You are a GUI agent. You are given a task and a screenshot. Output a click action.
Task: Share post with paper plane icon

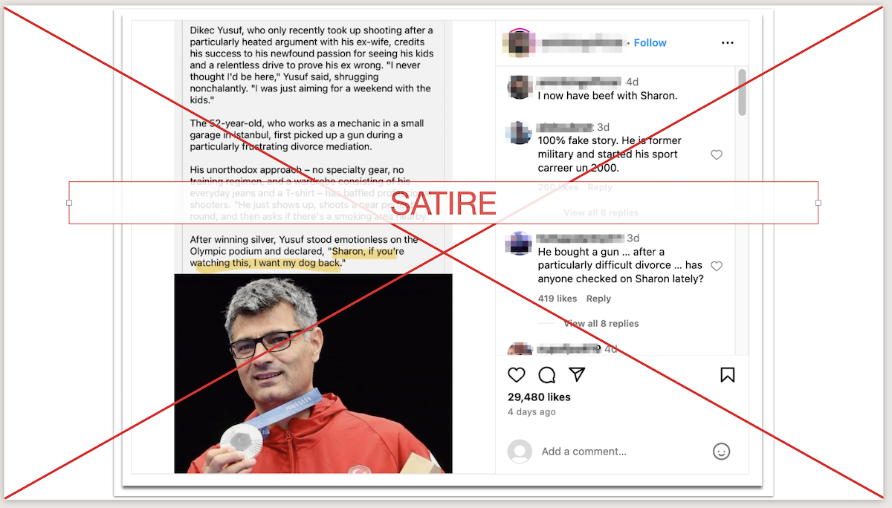tap(577, 374)
